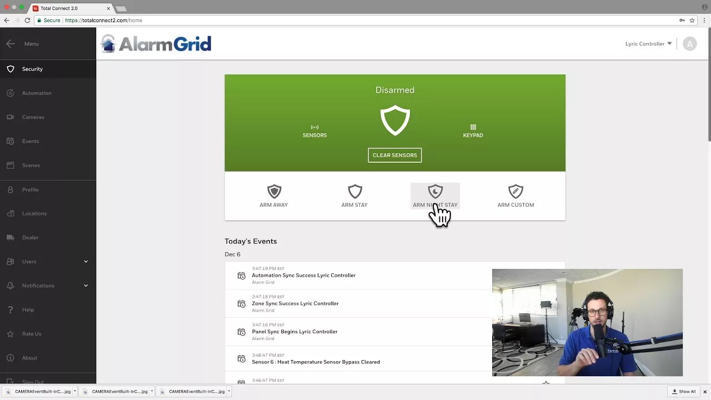Click the Cameras icon in sidebar
Screen dimensions: 711x400
click(x=11, y=117)
